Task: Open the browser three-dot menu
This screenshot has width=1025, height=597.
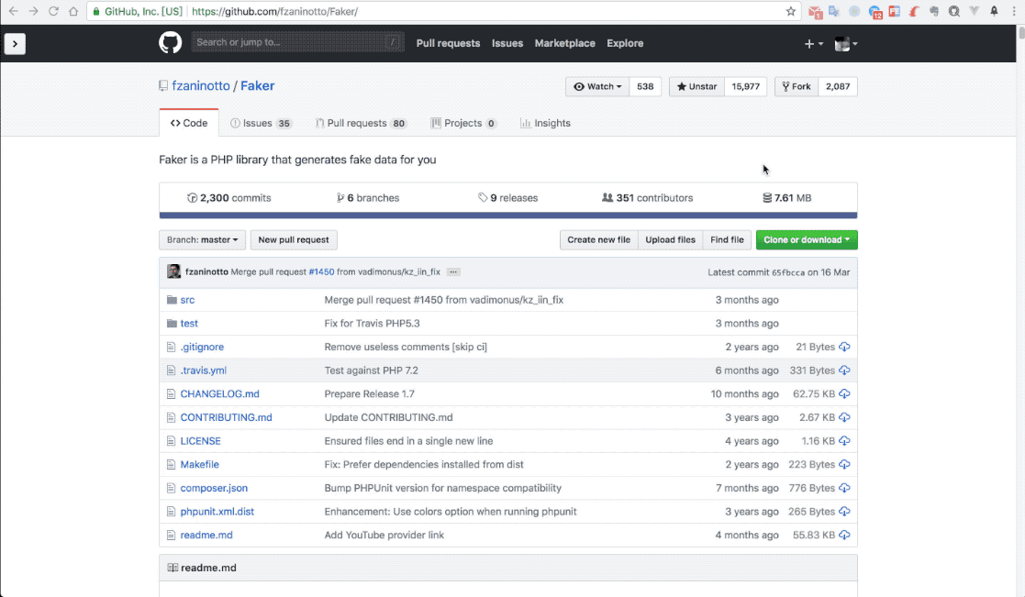Action: coord(1014,11)
